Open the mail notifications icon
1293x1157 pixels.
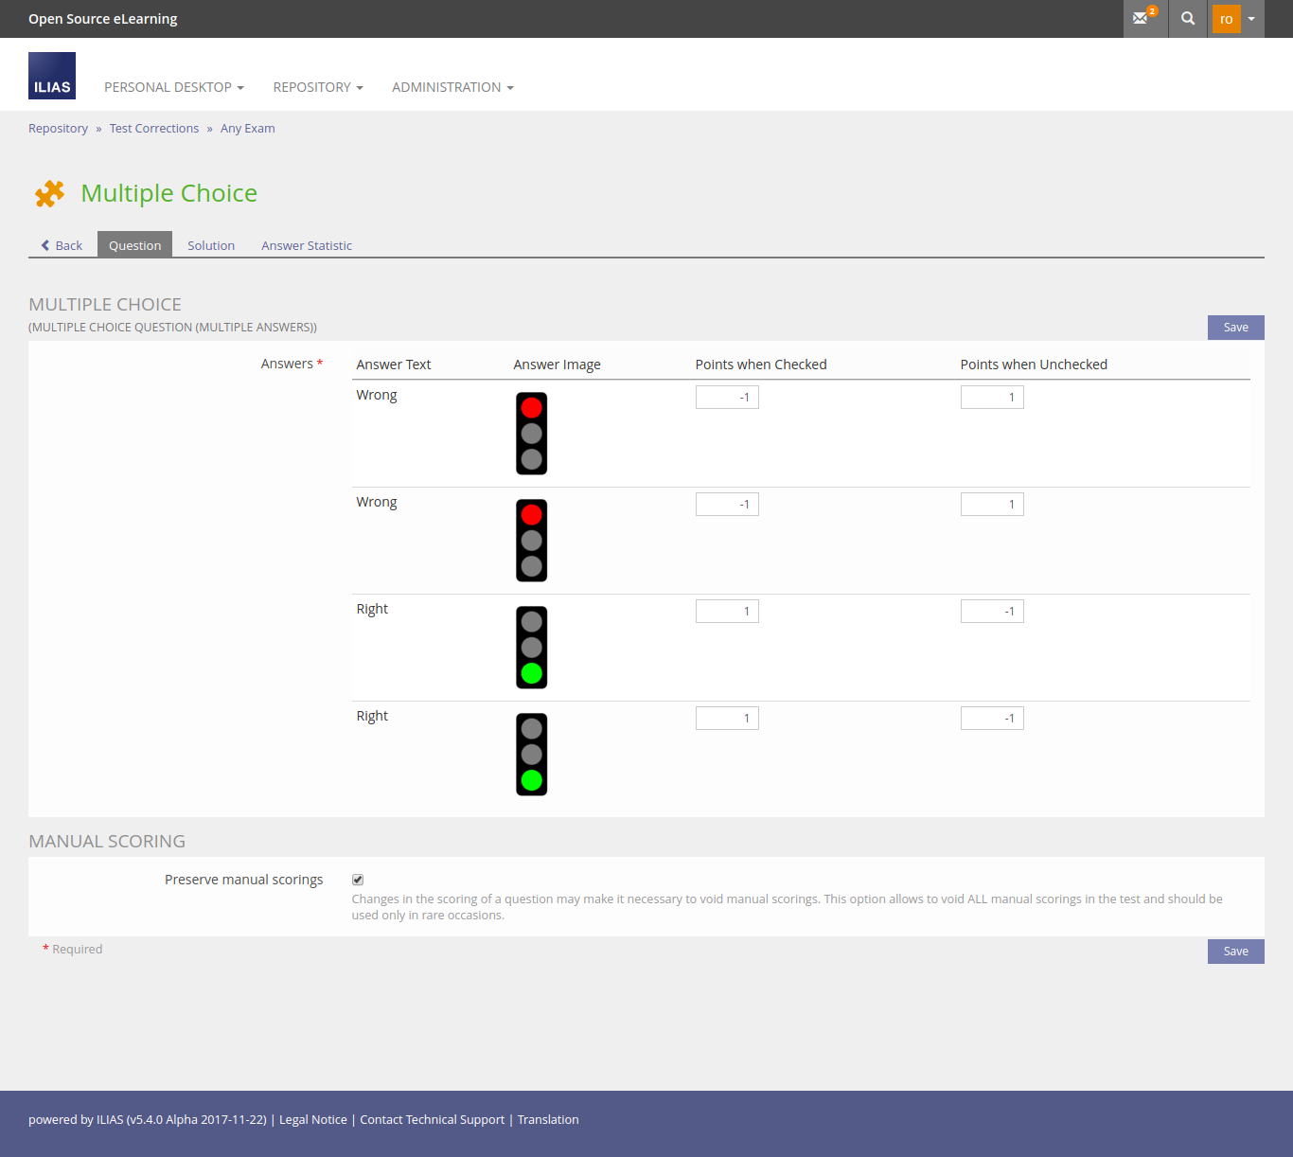click(1142, 18)
